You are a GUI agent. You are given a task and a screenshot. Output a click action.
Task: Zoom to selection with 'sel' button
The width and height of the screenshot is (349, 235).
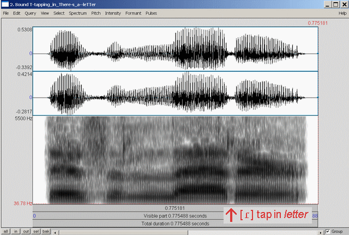point(37,231)
